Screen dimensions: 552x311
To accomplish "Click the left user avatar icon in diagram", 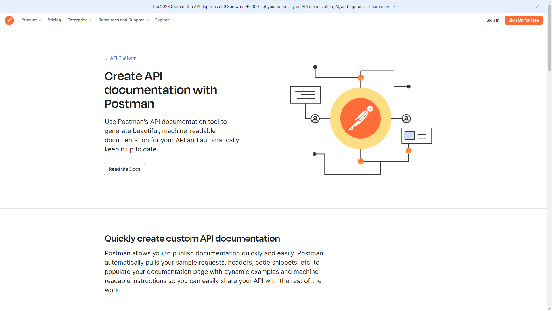I will pos(315,119).
